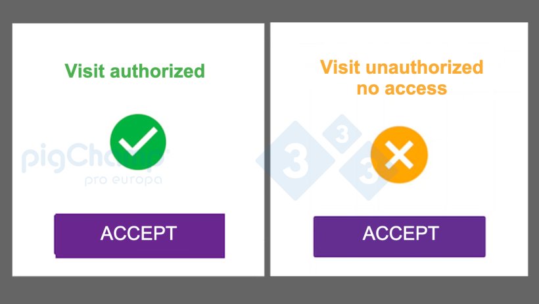Click the green checkmark circle icon
Image resolution: width=539 pixels, height=304 pixels.
tap(138, 141)
